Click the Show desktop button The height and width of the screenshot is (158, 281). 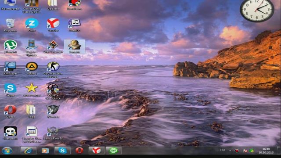pos(279,151)
